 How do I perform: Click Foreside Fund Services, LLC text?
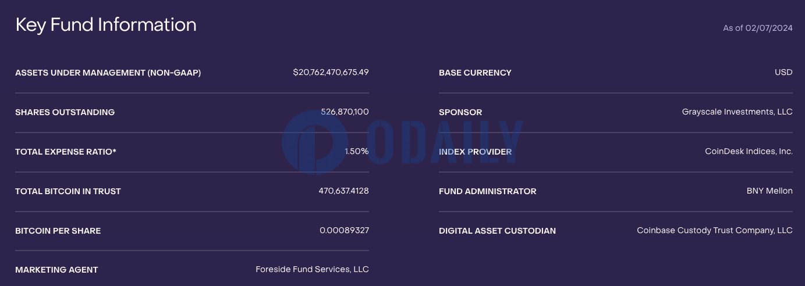[312, 270]
